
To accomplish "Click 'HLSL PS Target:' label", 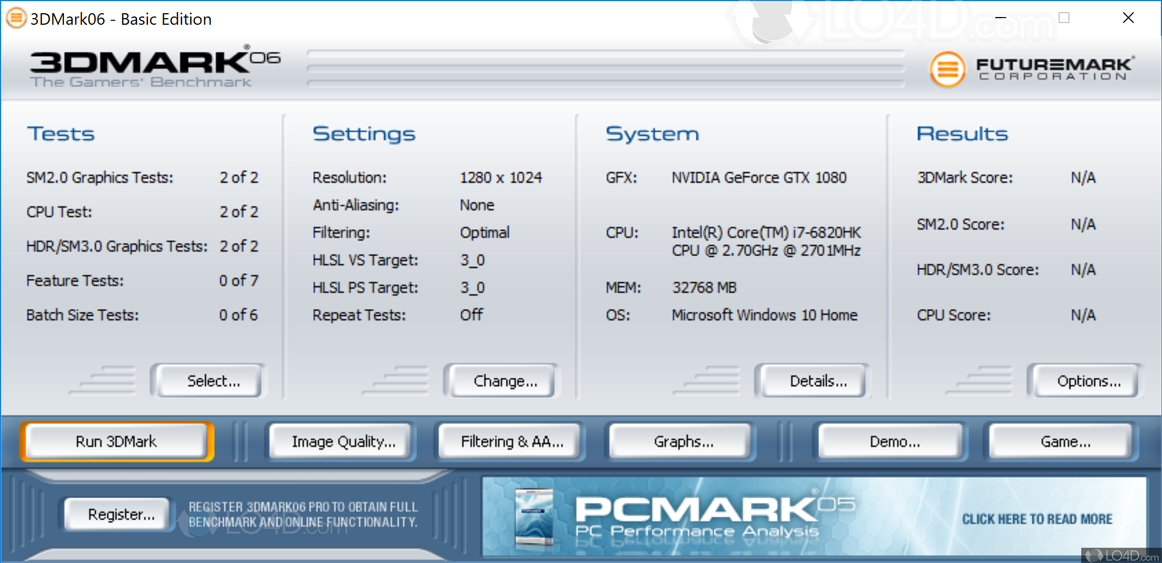I will (x=365, y=288).
